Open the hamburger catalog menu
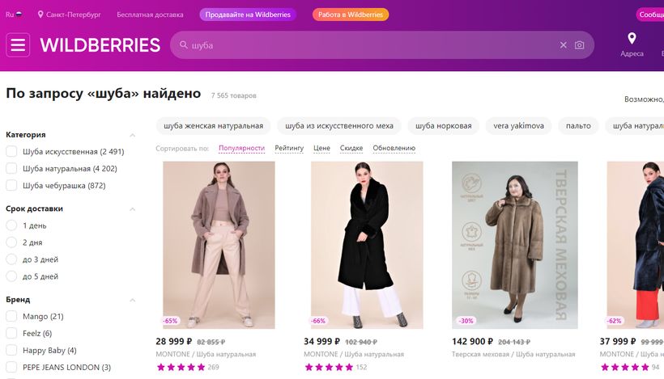 click(x=18, y=45)
